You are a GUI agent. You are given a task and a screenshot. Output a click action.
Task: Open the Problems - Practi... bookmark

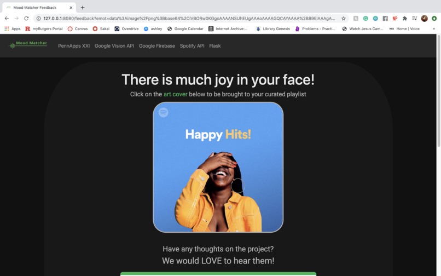(x=315, y=28)
